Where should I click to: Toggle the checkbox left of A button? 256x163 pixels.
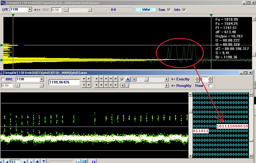(122, 80)
